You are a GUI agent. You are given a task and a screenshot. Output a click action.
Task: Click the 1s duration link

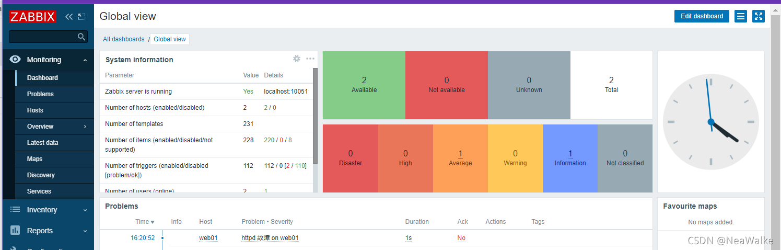[409, 238]
